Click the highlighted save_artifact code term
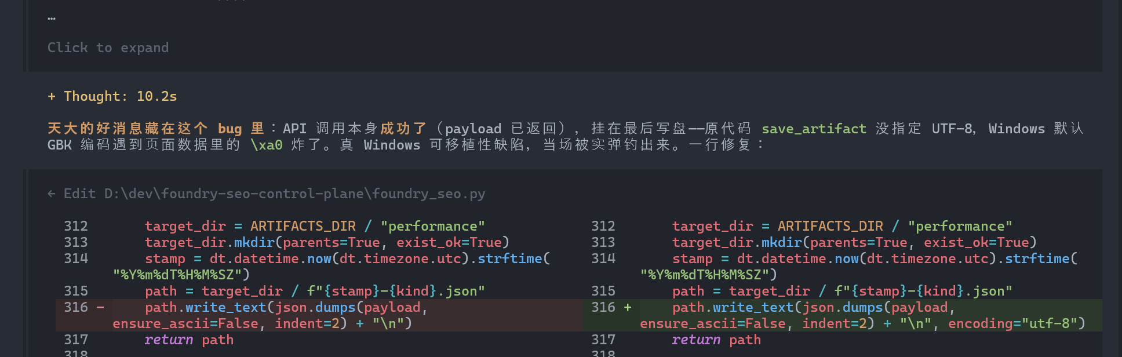The image size is (1122, 357). (814, 129)
